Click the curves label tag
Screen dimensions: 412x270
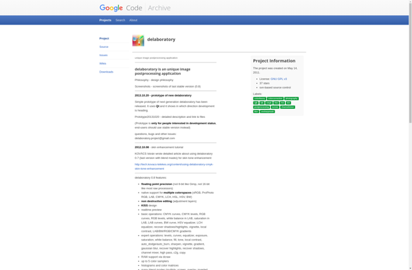pos(275,107)
